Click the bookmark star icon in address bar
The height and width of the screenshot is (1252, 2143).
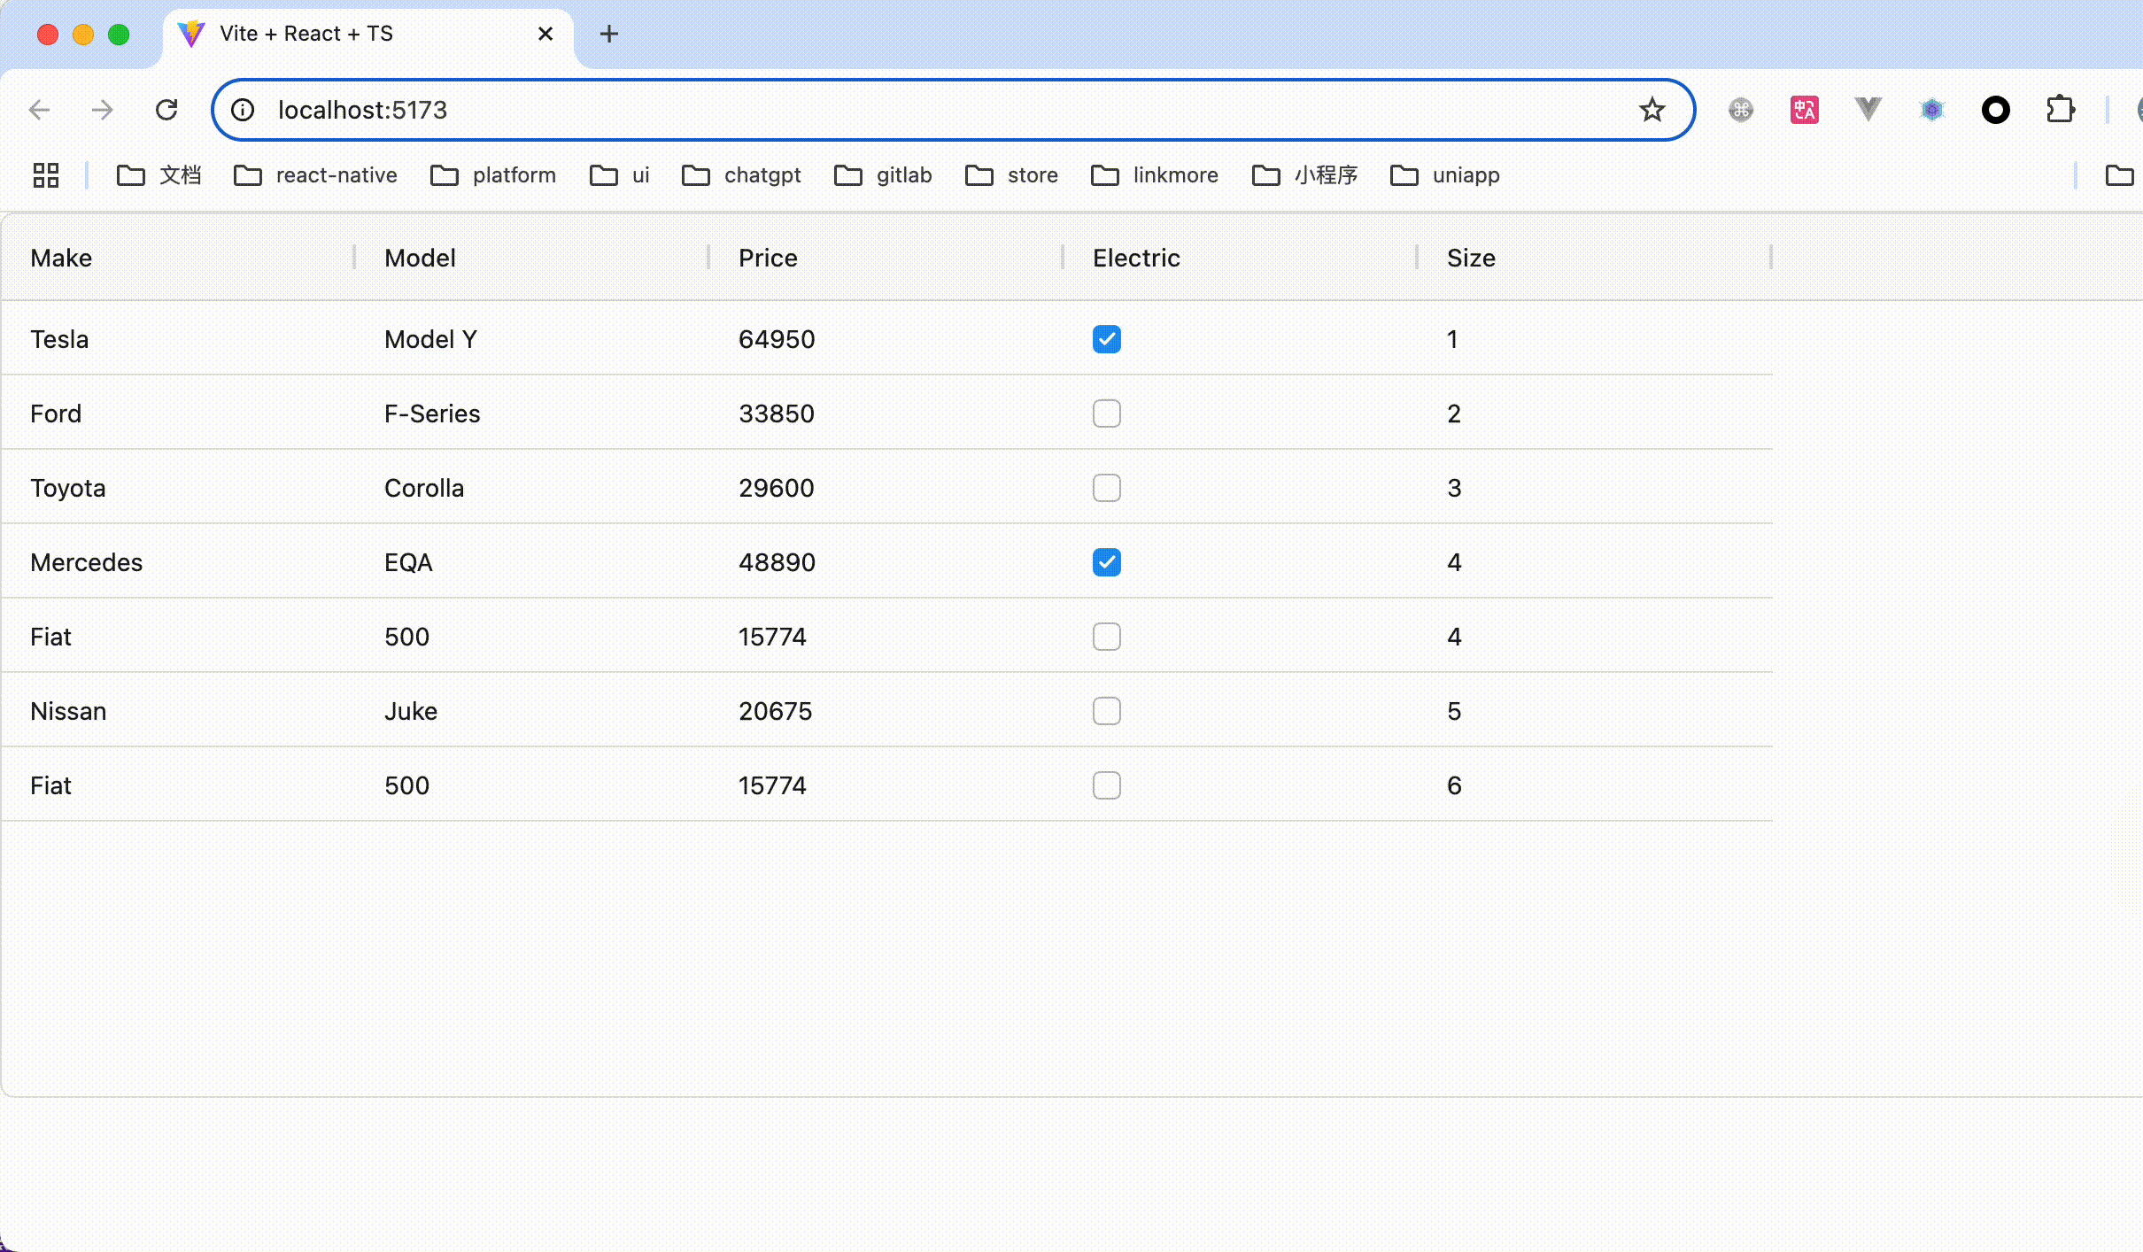[x=1652, y=110]
